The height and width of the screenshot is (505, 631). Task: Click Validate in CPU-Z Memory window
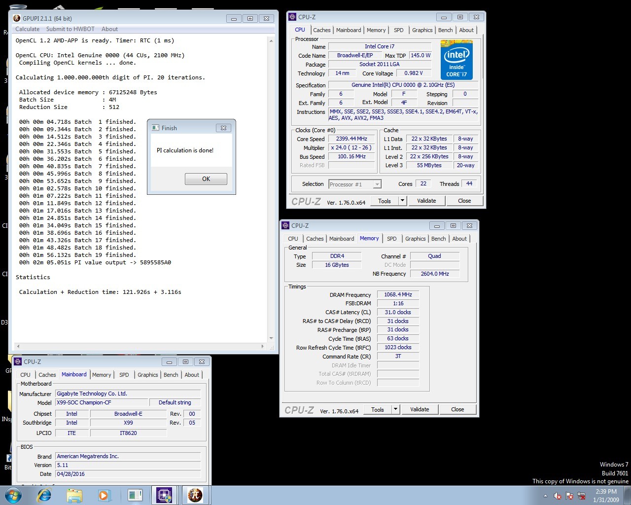point(420,409)
